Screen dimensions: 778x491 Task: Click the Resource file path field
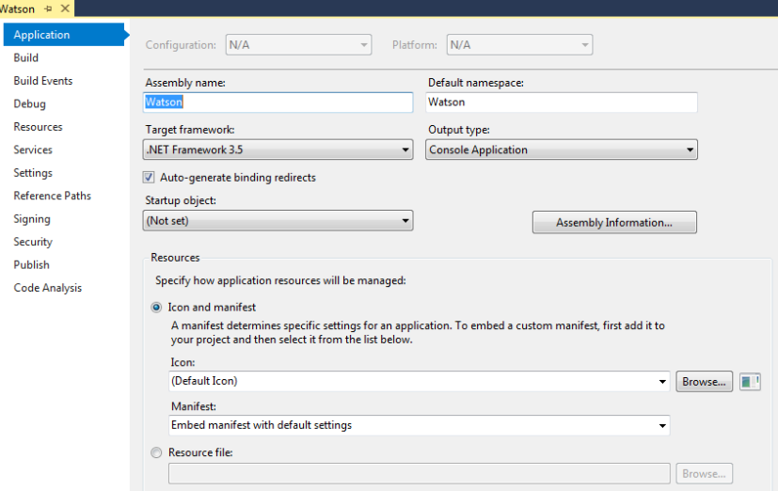pos(420,474)
